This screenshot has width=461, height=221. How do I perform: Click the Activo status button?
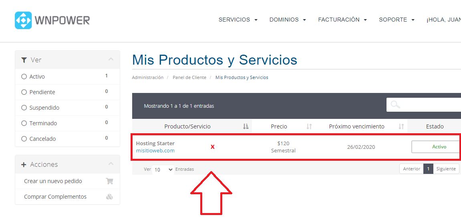[436, 147]
